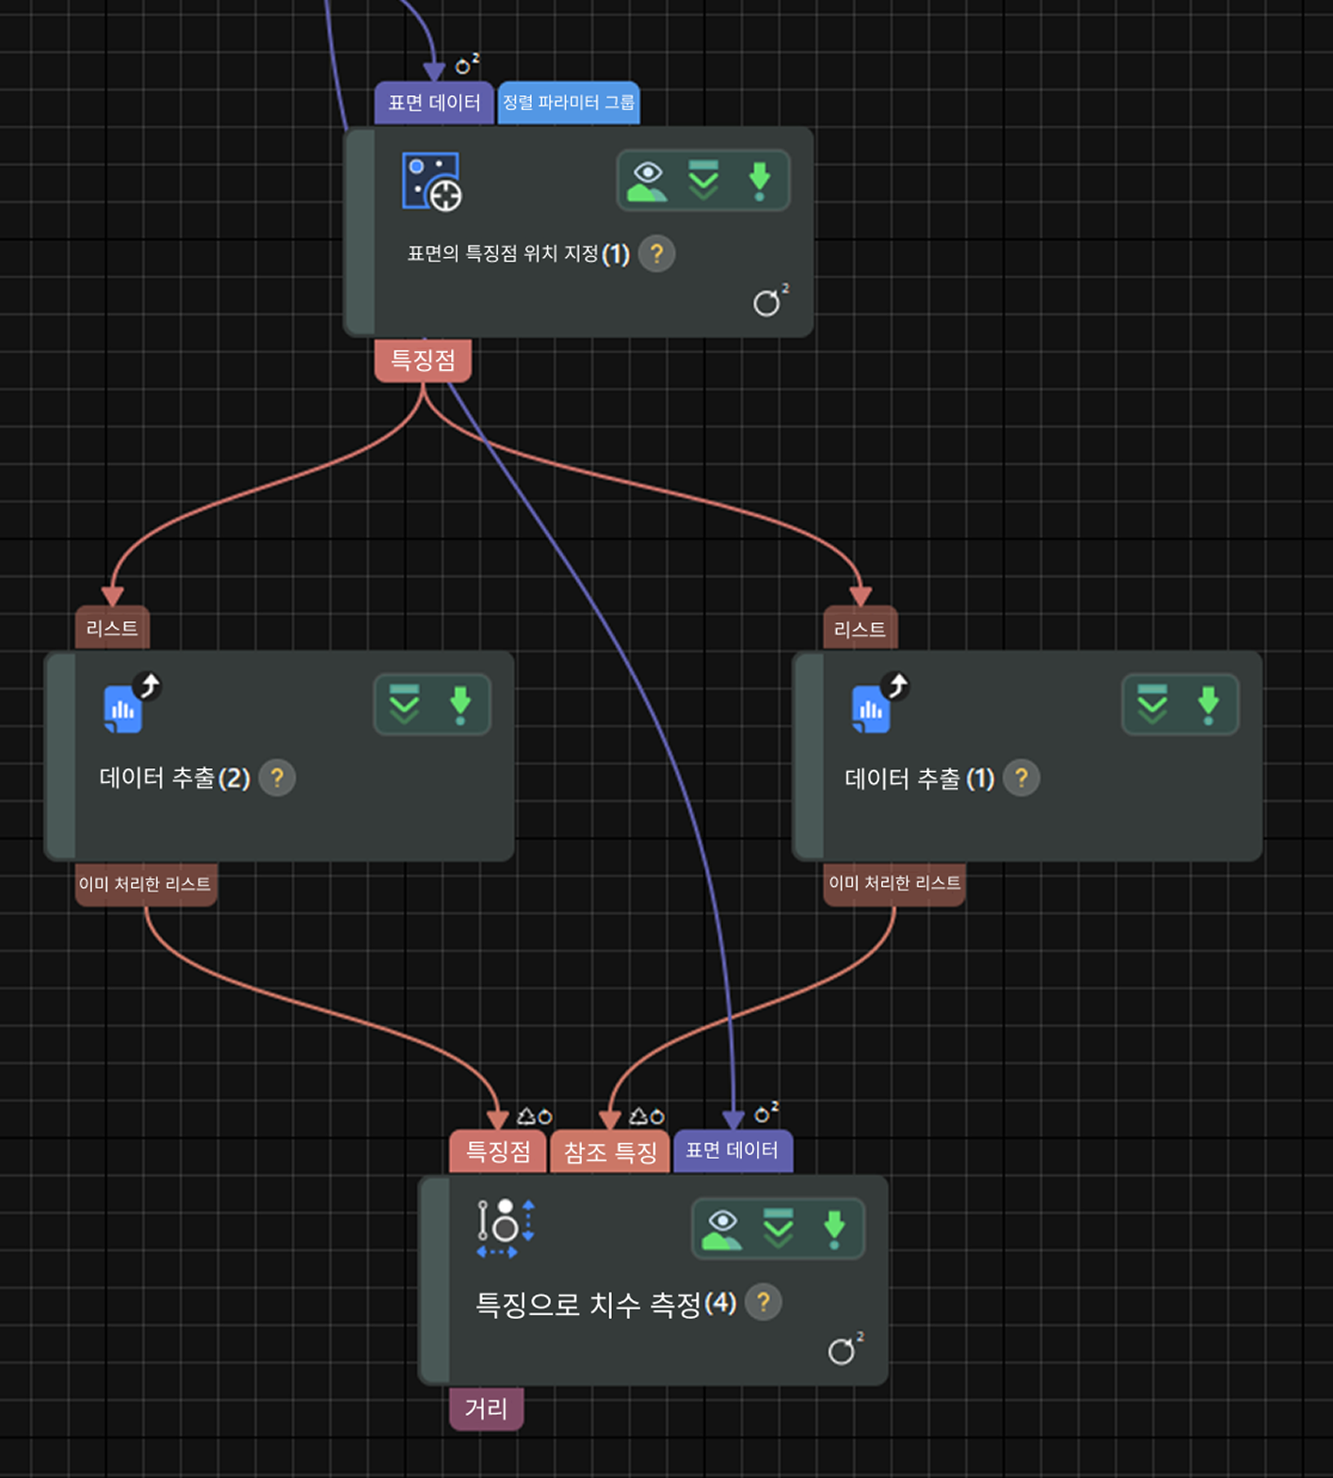This screenshot has width=1333, height=1478.
Task: Open help for 표면의 특징점 위치 지정 (1)
Action: point(657,253)
